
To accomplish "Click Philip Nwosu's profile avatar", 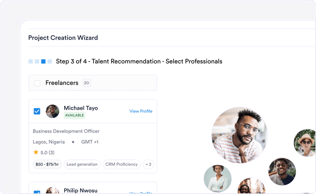I will point(53,191).
